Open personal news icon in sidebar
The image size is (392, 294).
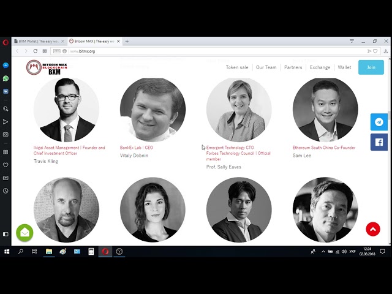[6, 178]
